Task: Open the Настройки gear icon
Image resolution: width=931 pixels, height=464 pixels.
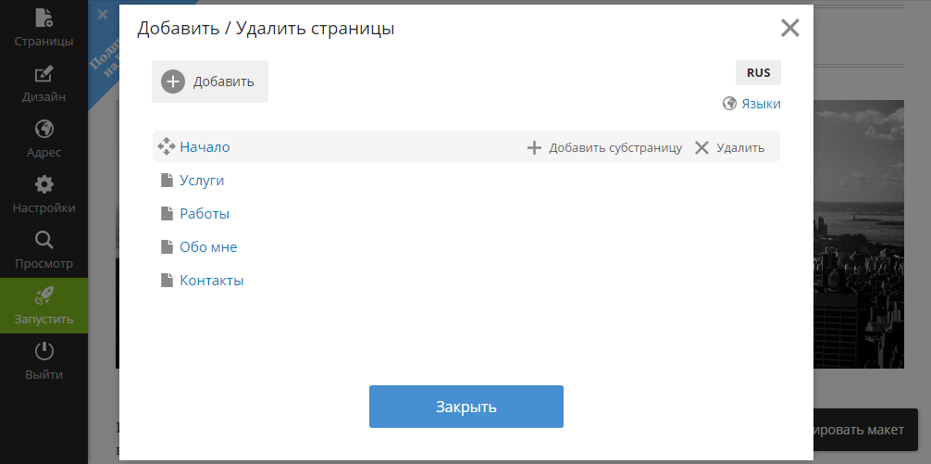Action: point(43,184)
